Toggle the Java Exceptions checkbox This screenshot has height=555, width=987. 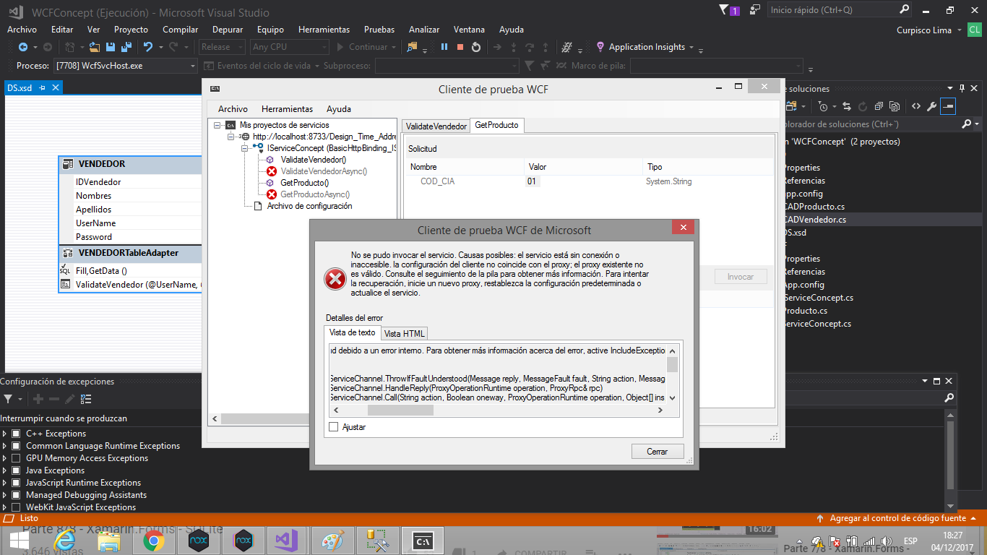coord(16,470)
